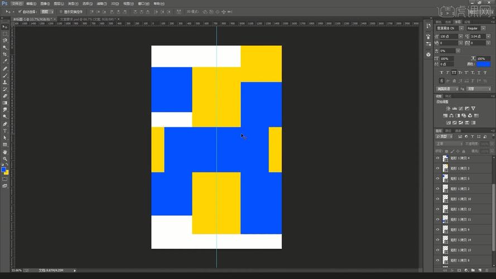Open the layer blend mode dropdown
The image size is (496, 279).
point(449,143)
